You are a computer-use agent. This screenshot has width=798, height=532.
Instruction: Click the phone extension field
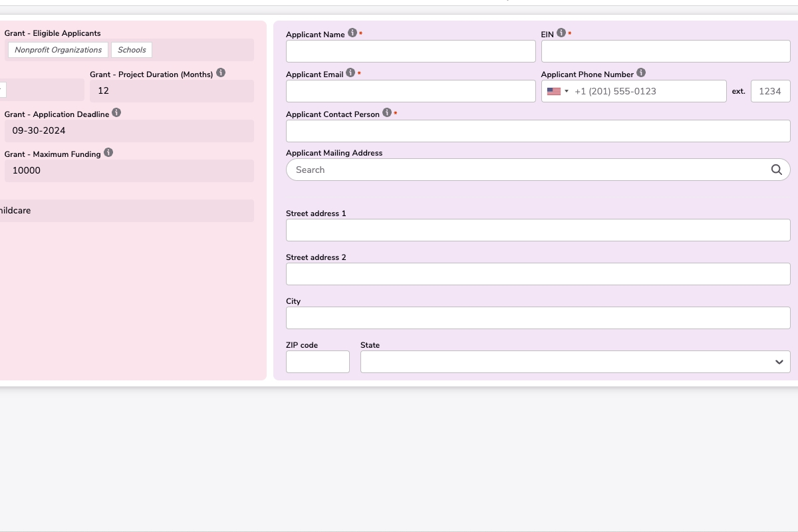click(x=770, y=91)
